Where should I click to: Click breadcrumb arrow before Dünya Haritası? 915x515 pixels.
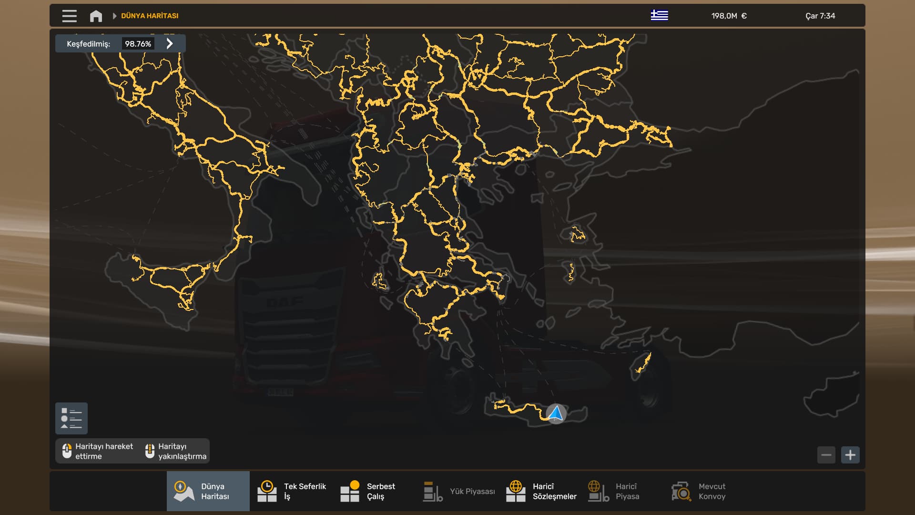pos(114,16)
